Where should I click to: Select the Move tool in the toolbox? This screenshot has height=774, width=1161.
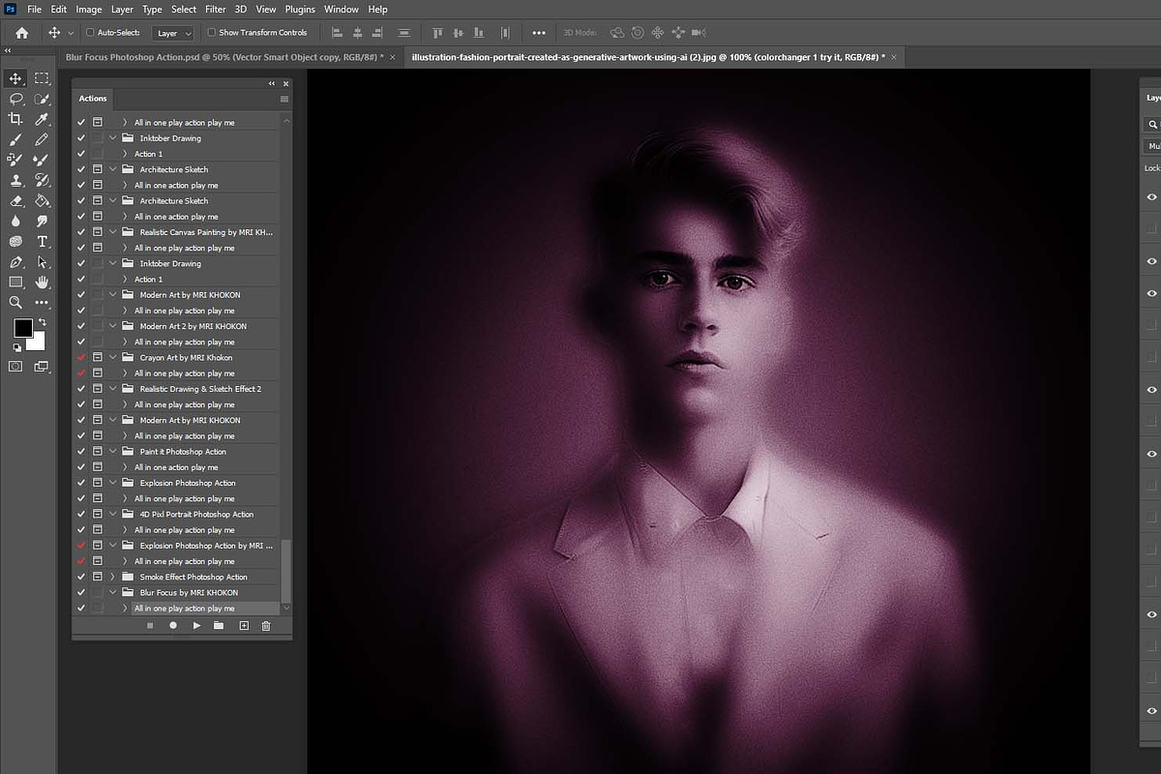click(15, 78)
